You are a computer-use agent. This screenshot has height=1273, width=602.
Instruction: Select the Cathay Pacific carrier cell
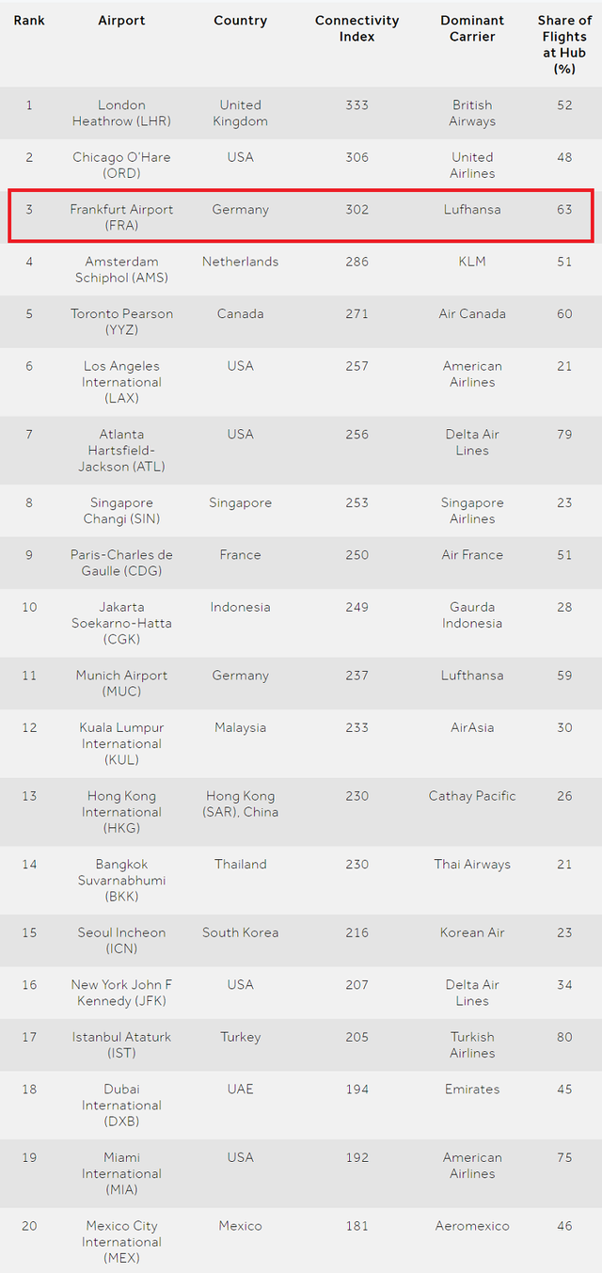pyautogui.click(x=472, y=796)
